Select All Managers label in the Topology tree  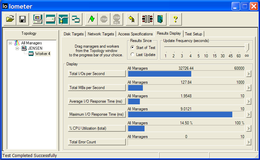pyautogui.click(x=31, y=43)
